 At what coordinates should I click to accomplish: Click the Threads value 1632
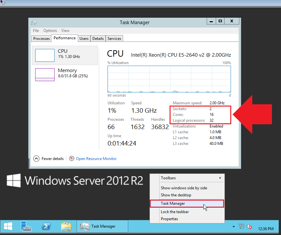point(138,127)
